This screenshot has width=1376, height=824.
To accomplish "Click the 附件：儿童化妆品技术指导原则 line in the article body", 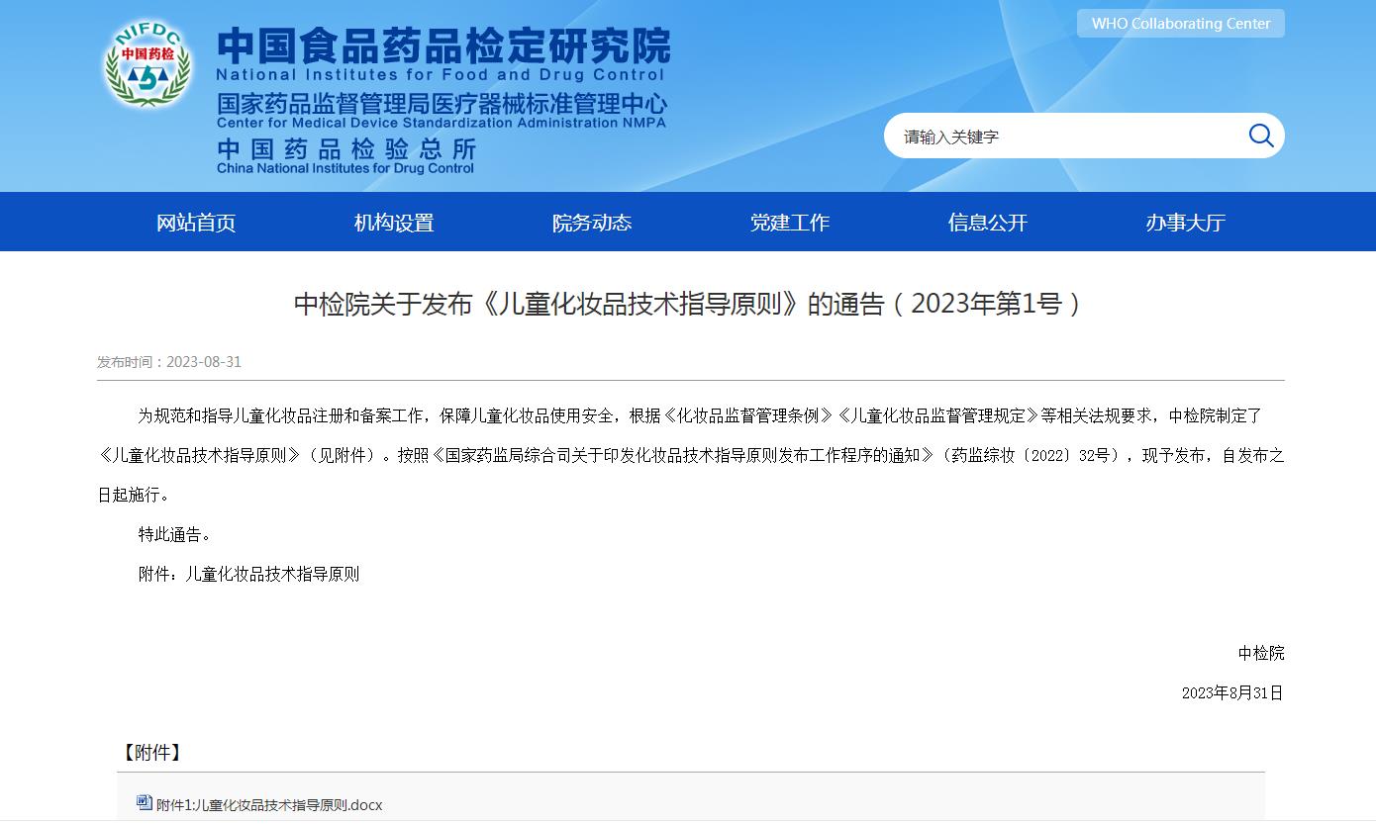I will (248, 575).
